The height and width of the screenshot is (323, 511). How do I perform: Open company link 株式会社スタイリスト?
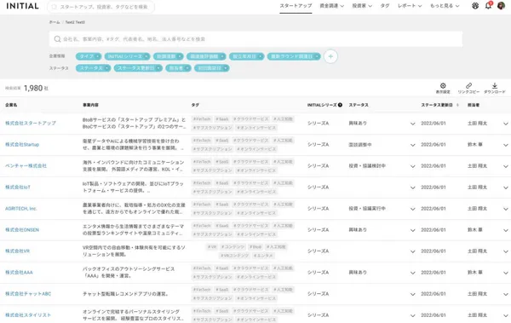coord(28,314)
